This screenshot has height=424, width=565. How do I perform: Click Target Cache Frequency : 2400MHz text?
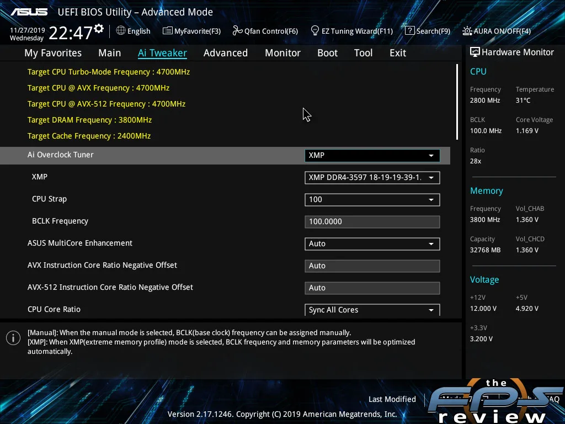pos(89,136)
